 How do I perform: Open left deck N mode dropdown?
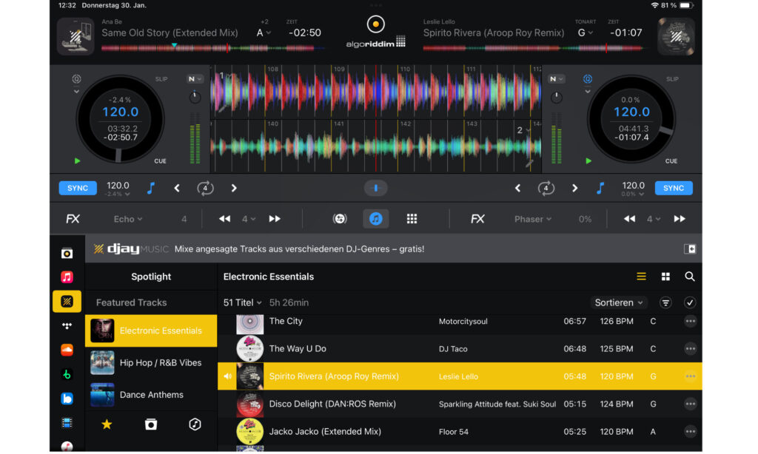tap(195, 79)
